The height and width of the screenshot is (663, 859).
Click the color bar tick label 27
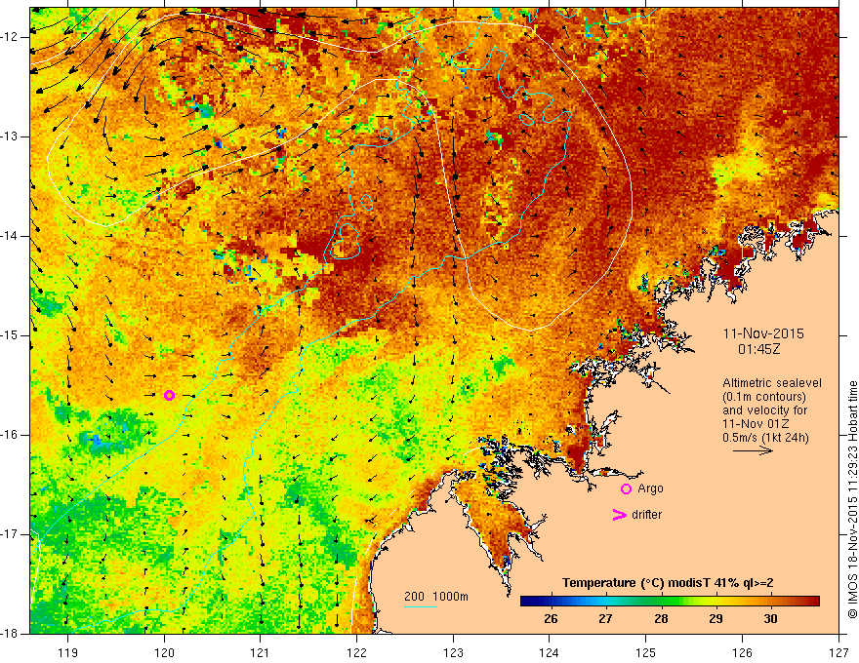pyautogui.click(x=605, y=619)
